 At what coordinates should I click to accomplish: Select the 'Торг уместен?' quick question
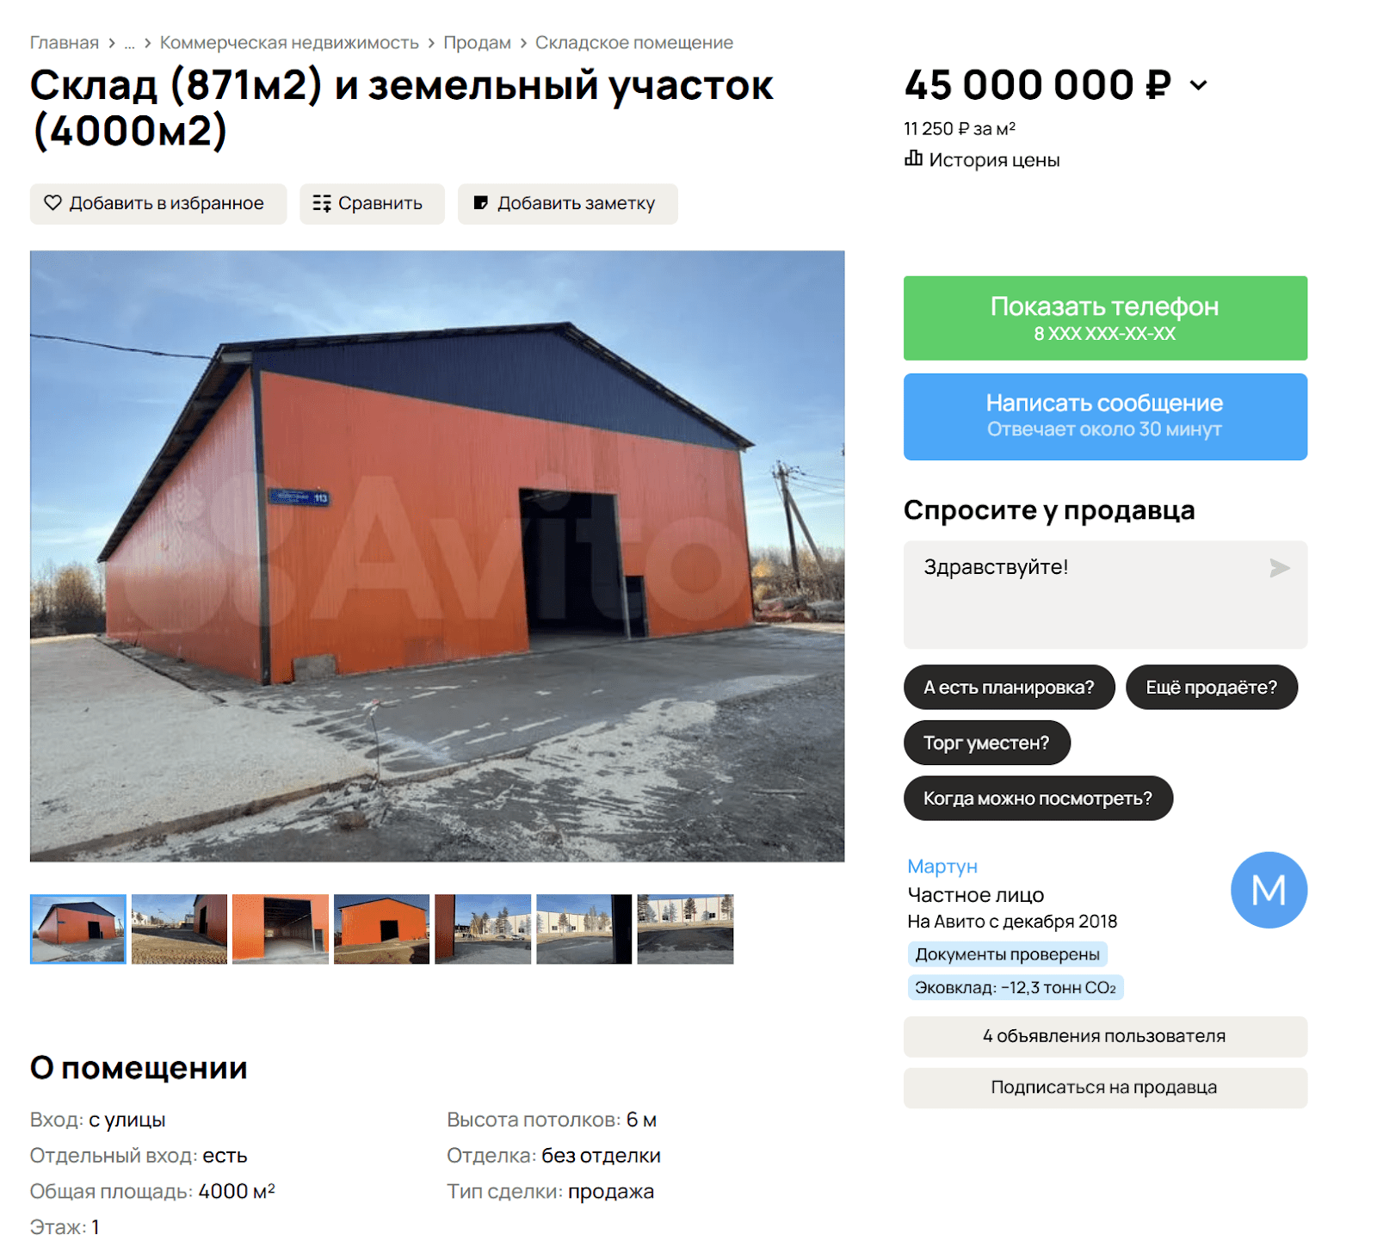coord(986,743)
